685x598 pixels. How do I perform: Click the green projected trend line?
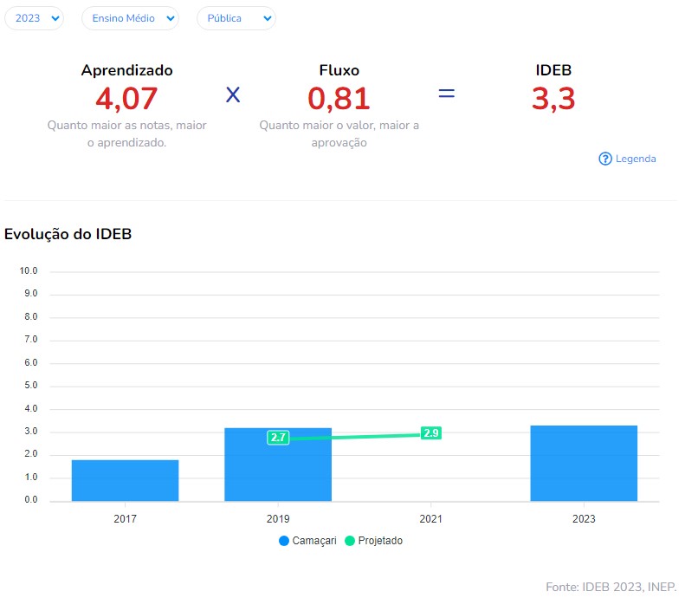coord(355,436)
